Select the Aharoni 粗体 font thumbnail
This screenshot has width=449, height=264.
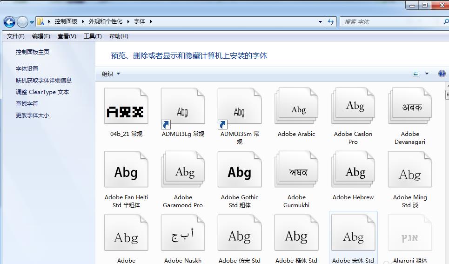[410, 237]
